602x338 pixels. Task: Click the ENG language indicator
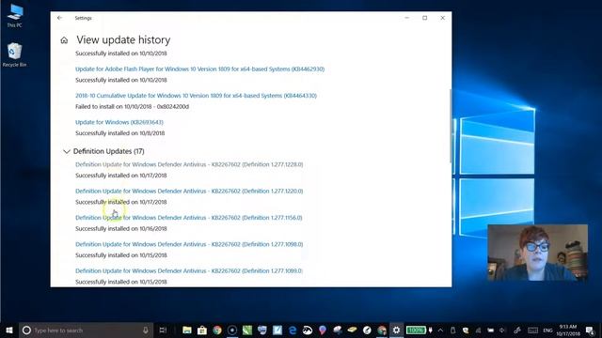click(x=547, y=330)
